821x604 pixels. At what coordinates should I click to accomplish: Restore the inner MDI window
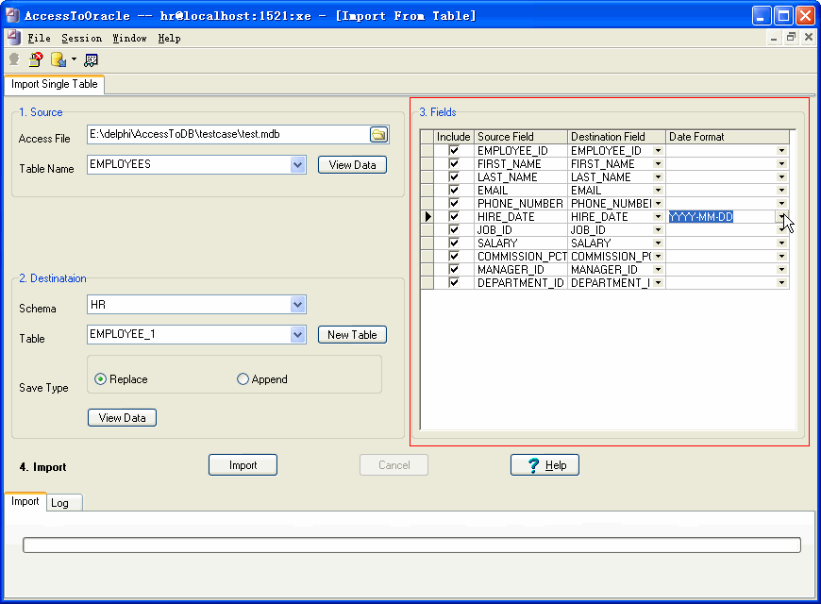coord(791,37)
